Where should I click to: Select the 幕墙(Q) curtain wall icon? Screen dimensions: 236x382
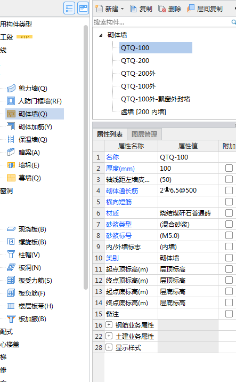point(11,178)
